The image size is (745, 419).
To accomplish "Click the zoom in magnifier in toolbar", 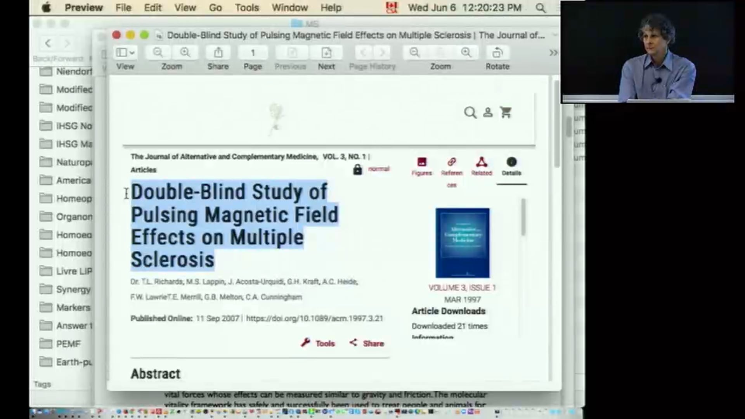I will (x=185, y=52).
